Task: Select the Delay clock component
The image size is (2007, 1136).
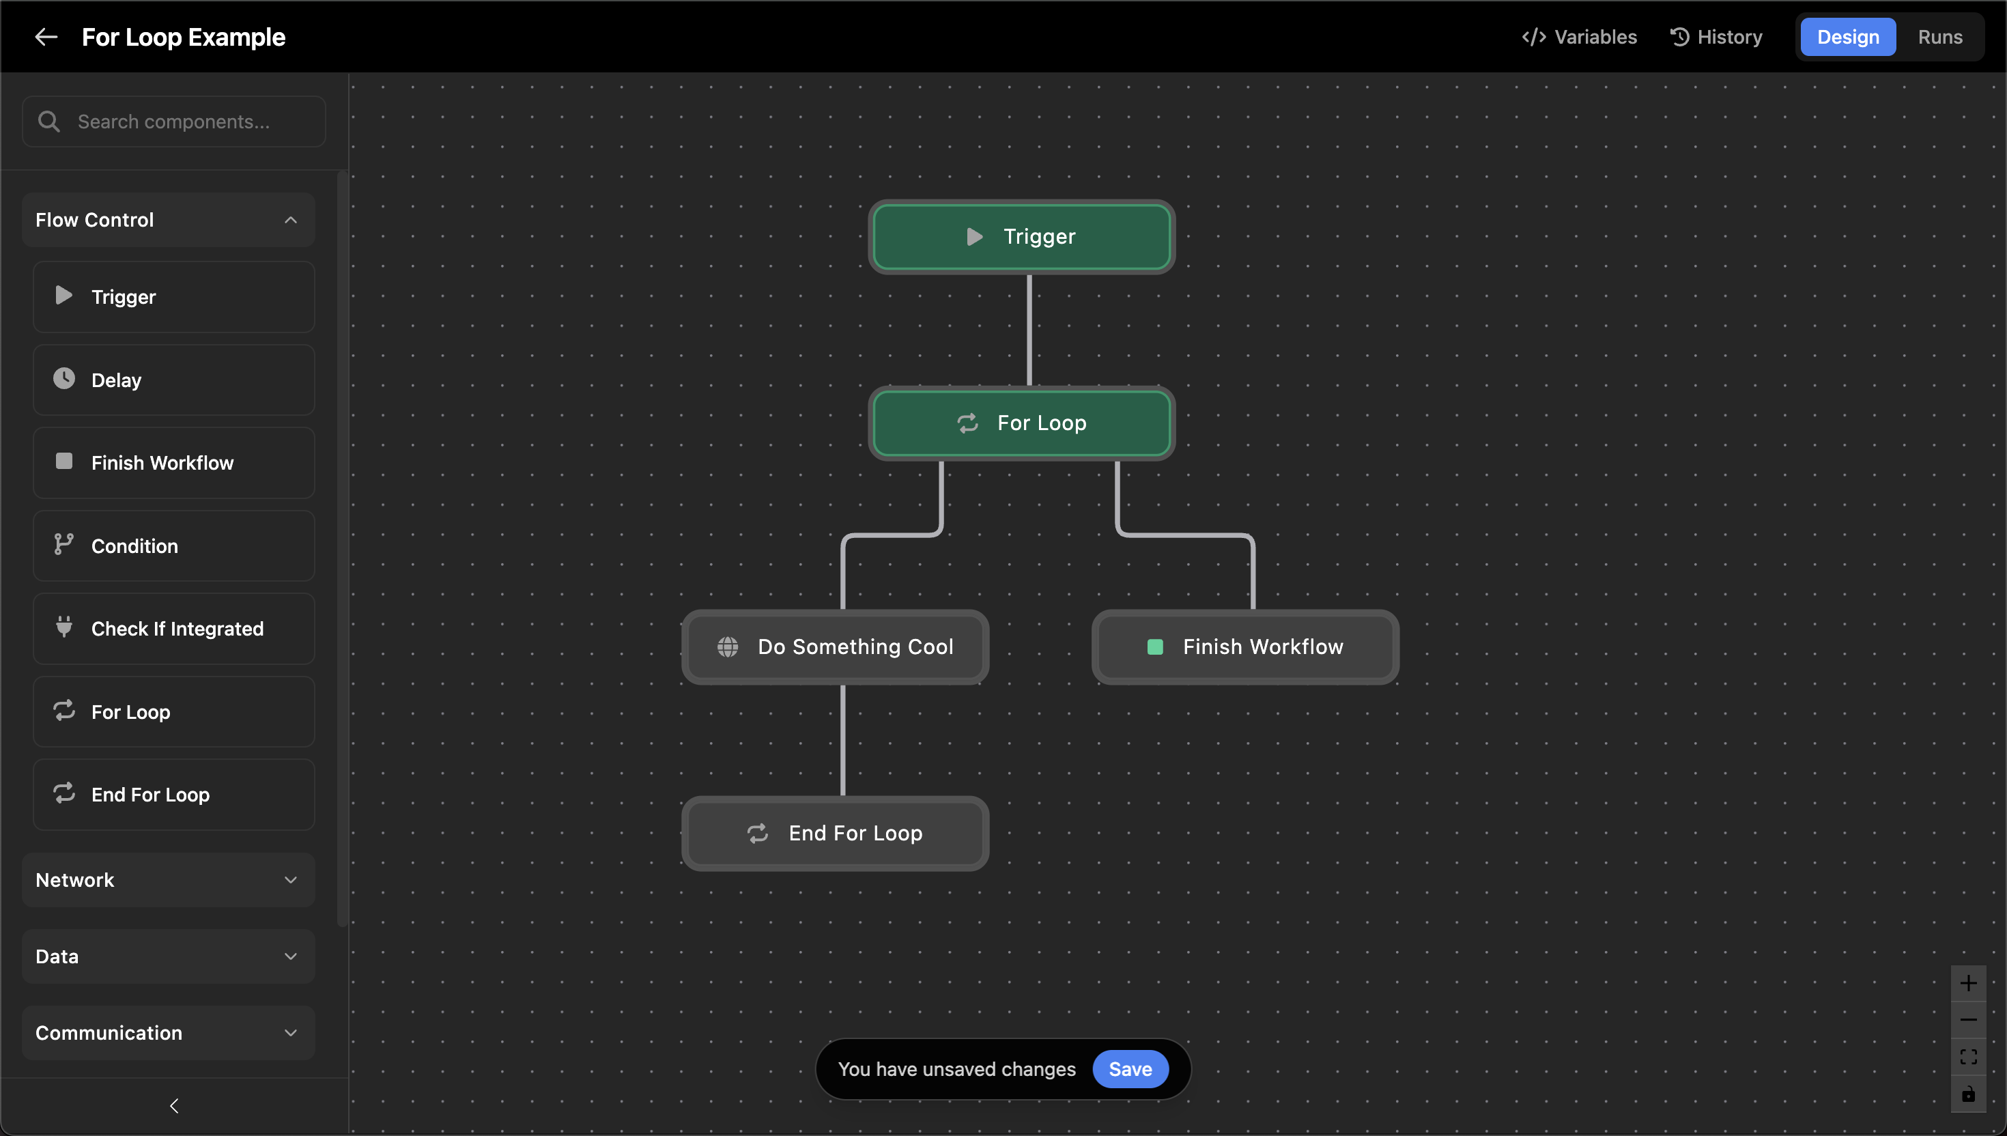Action: click(x=173, y=380)
